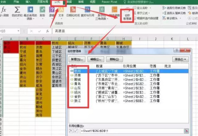Click cell containing 宁波 in column B
This screenshot has height=136, width=198.
click(x=27, y=52)
